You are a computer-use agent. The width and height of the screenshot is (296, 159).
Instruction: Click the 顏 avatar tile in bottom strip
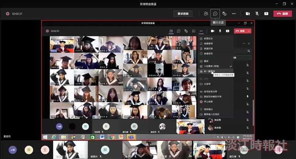click(x=105, y=150)
